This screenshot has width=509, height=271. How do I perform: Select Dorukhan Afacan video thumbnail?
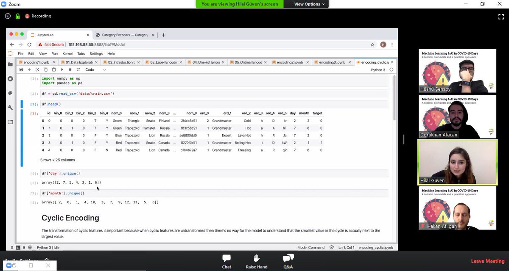pos(457,116)
